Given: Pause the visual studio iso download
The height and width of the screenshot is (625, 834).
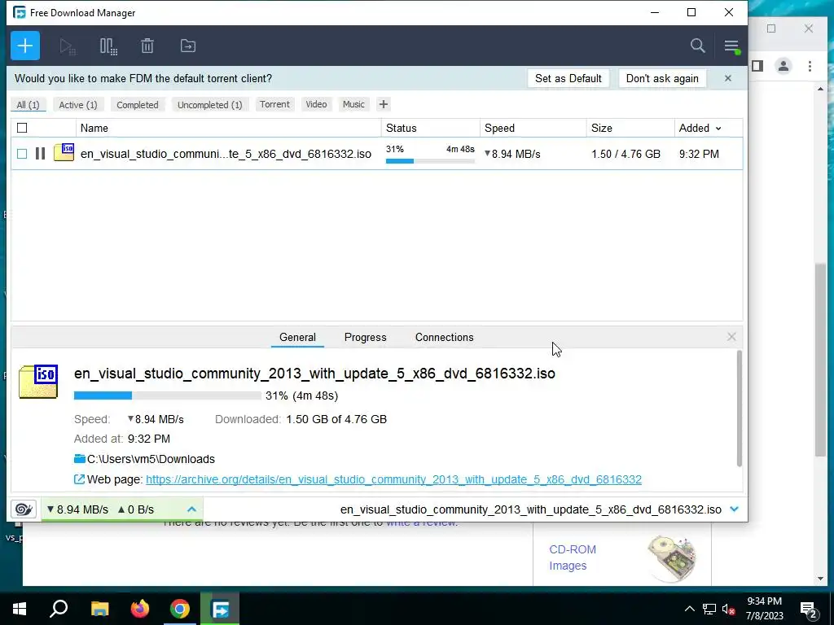Looking at the screenshot, I should pos(40,154).
